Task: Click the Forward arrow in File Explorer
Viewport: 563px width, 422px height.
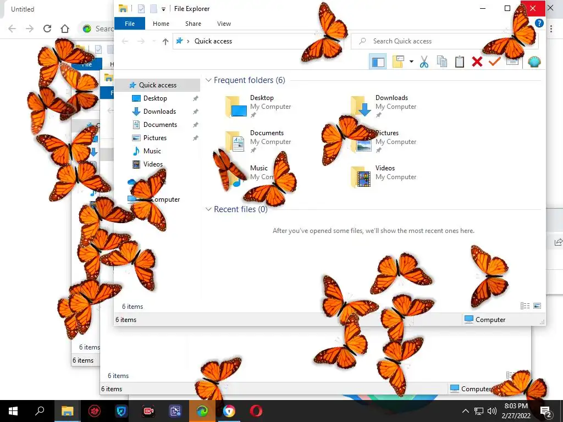Action: (141, 41)
